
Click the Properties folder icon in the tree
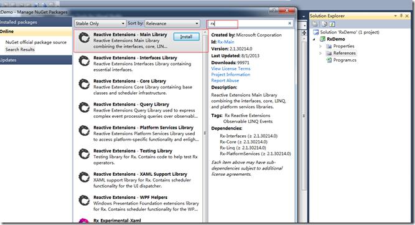(329, 46)
